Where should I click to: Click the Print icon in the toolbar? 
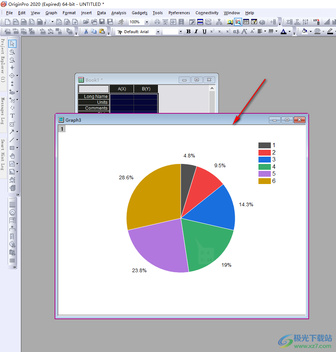click(157, 22)
